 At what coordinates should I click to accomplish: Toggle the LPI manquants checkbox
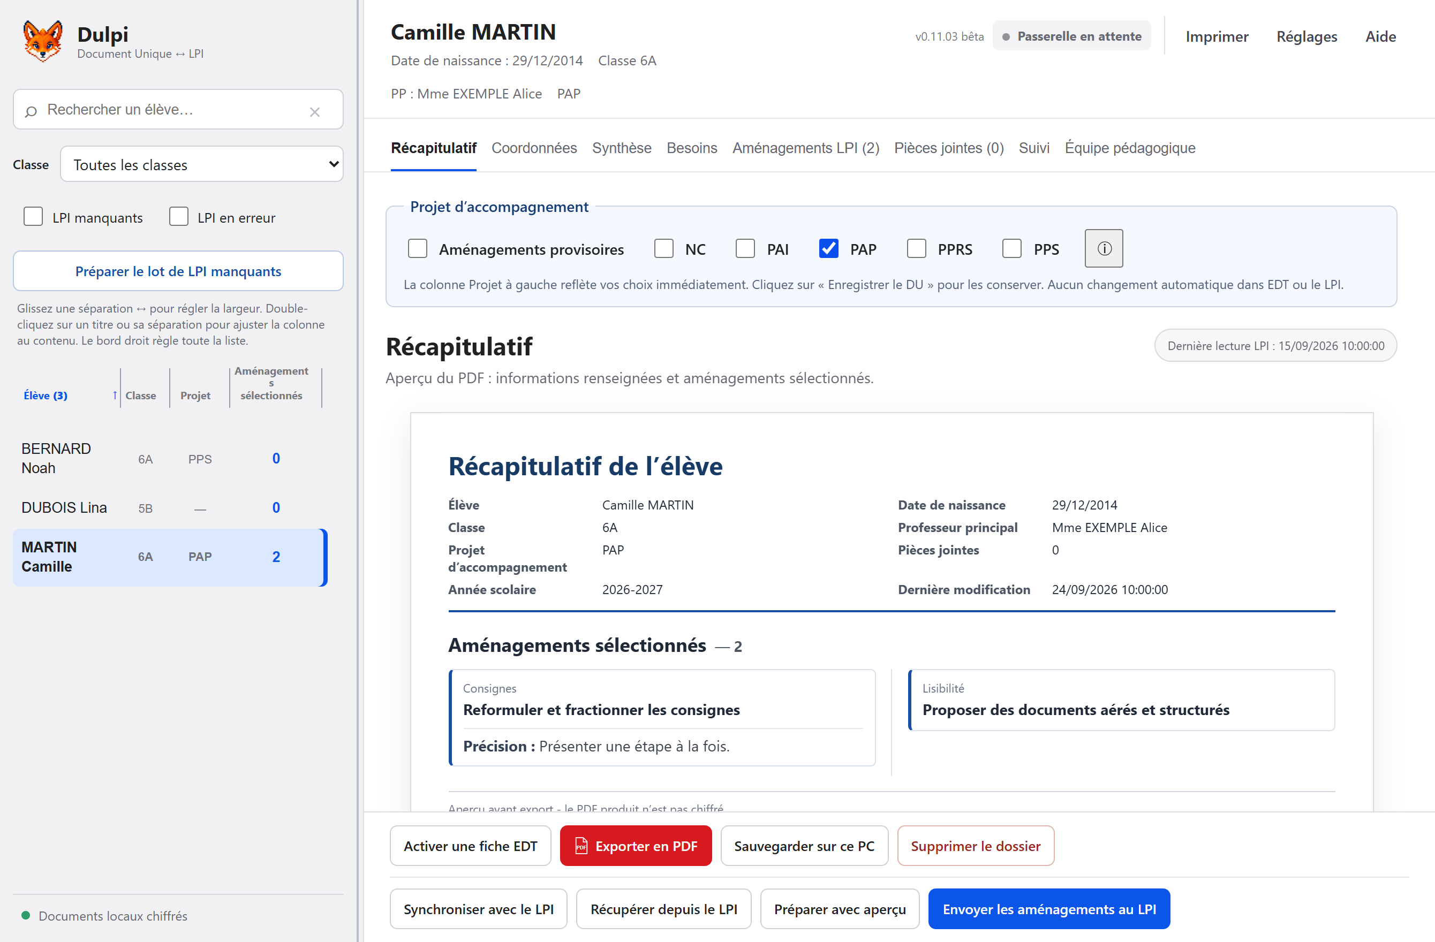[33, 216]
